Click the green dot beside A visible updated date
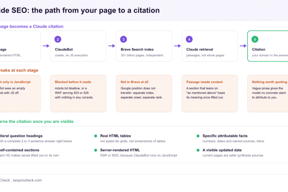 pyautogui.click(x=198, y=150)
